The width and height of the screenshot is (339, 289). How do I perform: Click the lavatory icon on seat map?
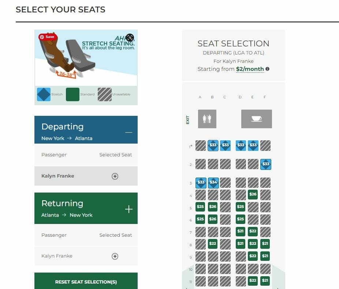click(x=207, y=119)
